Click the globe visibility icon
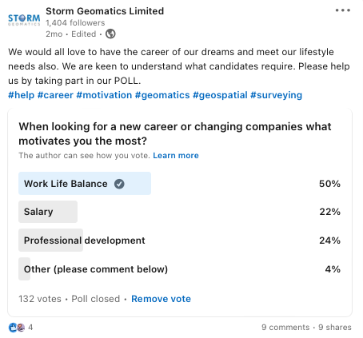The image size is (363, 338). pyautogui.click(x=110, y=34)
